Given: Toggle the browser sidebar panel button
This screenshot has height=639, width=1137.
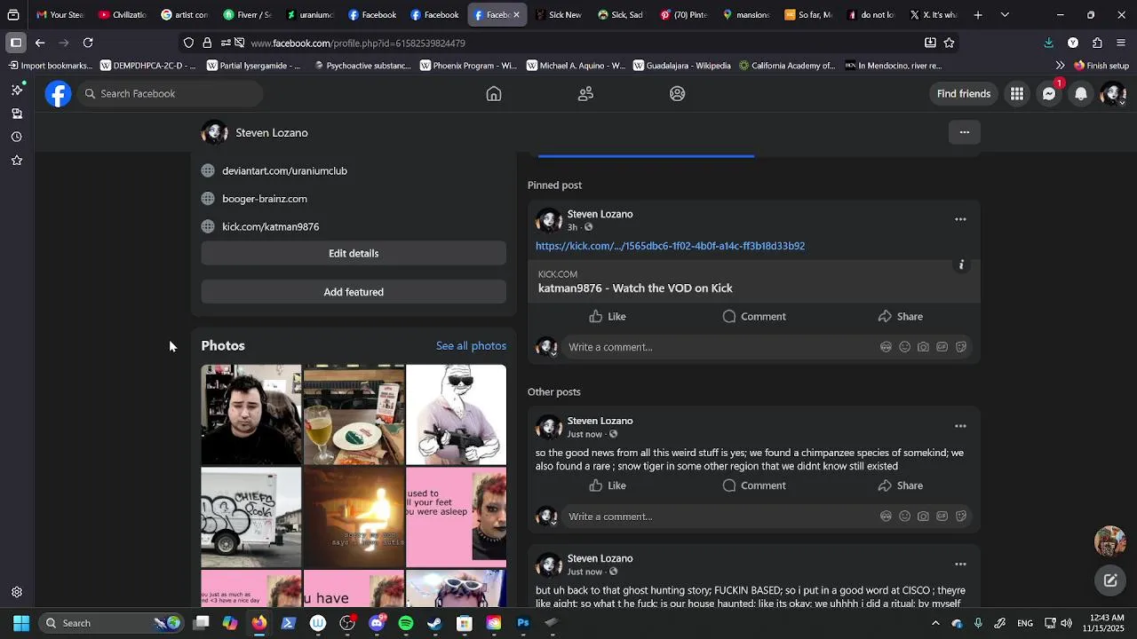Looking at the screenshot, I should pos(16,43).
